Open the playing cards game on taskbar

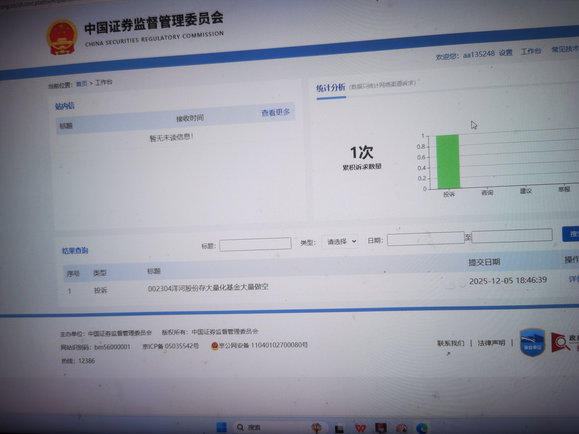point(402,429)
